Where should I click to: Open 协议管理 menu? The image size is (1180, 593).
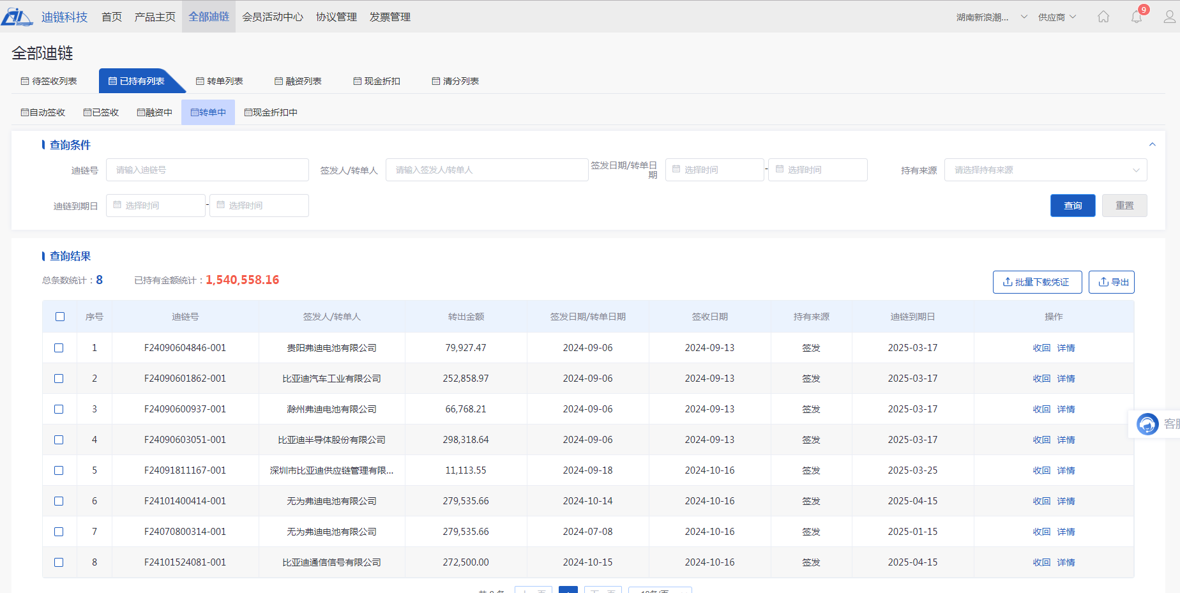[x=337, y=17]
